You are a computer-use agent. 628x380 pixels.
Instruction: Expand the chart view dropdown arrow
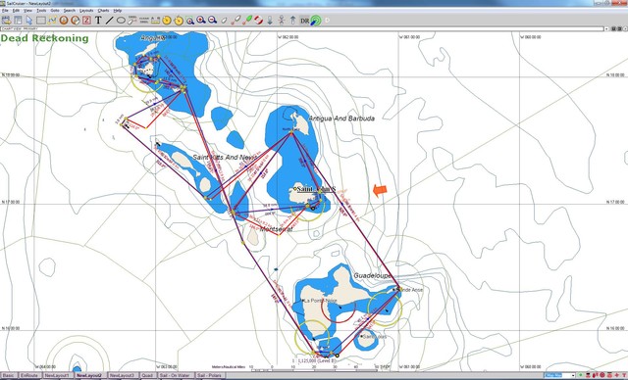pos(606,28)
